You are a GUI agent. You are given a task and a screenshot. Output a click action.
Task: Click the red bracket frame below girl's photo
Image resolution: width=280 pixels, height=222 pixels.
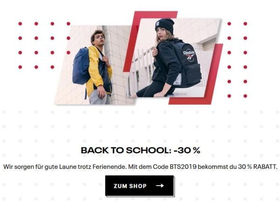pyautogui.click(x=196, y=75)
